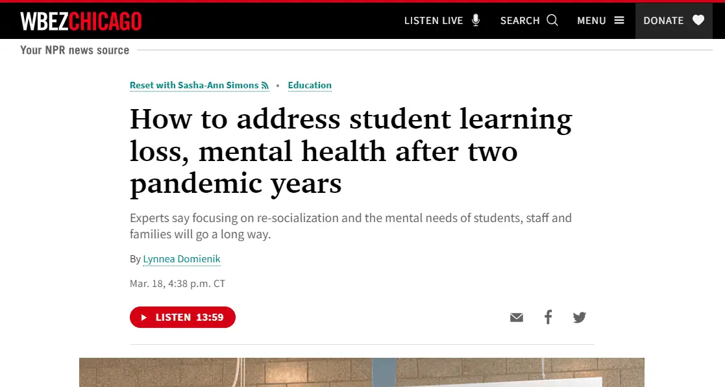Click the RSS feed icon beside Reset
The image size is (725, 387).
coord(265,86)
